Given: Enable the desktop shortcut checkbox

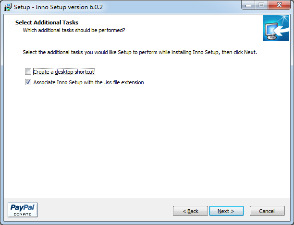Looking at the screenshot, I should coord(28,72).
